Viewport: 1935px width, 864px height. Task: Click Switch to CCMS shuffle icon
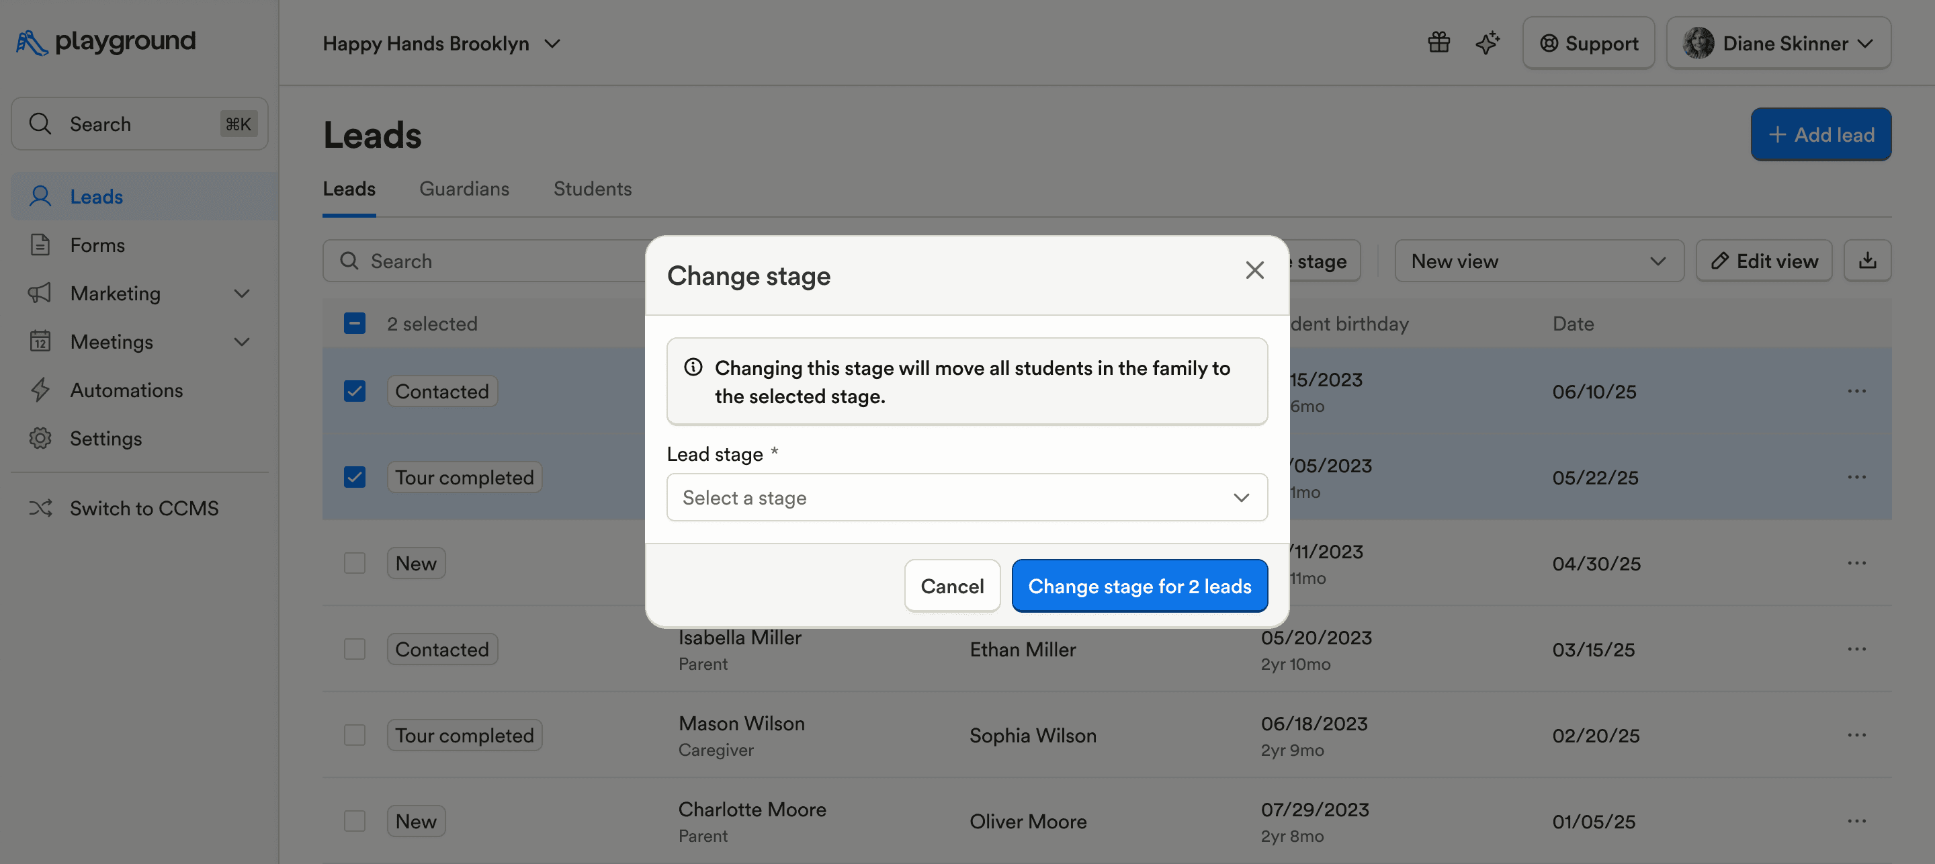pyautogui.click(x=40, y=509)
